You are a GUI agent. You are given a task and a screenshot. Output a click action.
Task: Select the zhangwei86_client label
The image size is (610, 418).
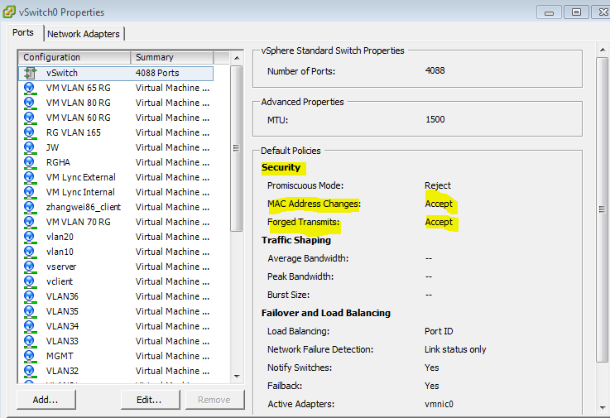click(x=84, y=207)
